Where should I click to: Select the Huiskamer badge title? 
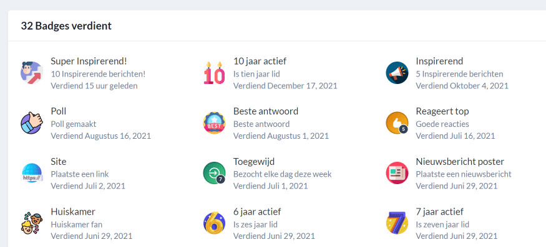(73, 212)
